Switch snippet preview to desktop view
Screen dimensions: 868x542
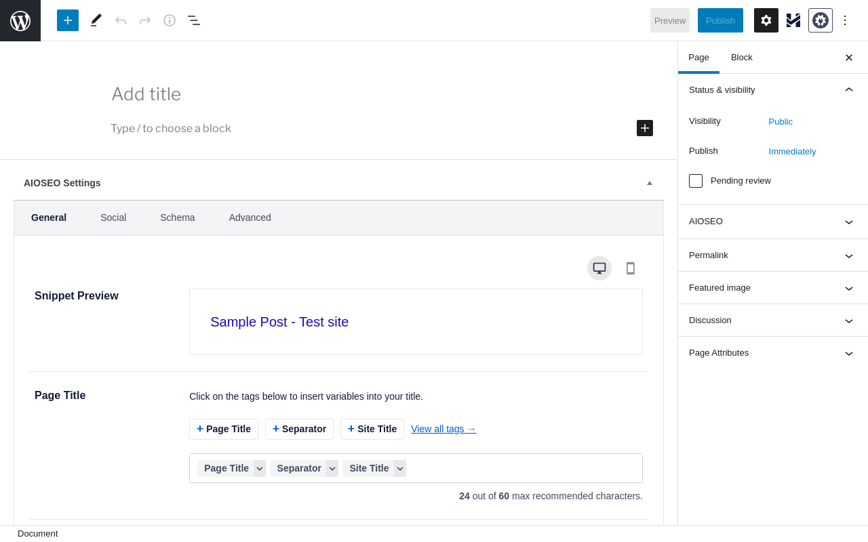coord(599,268)
